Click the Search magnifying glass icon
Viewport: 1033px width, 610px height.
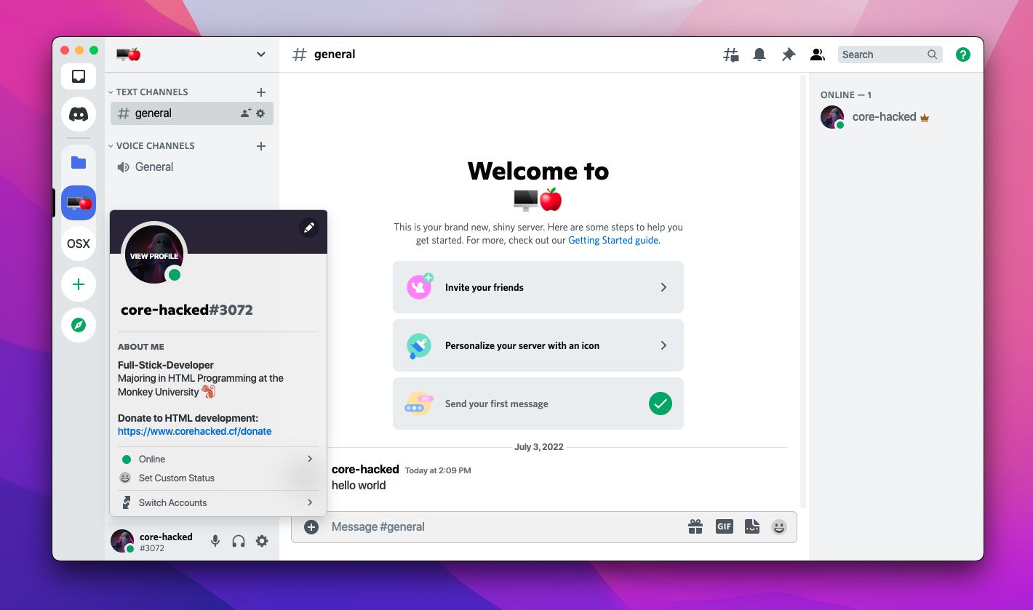point(933,55)
